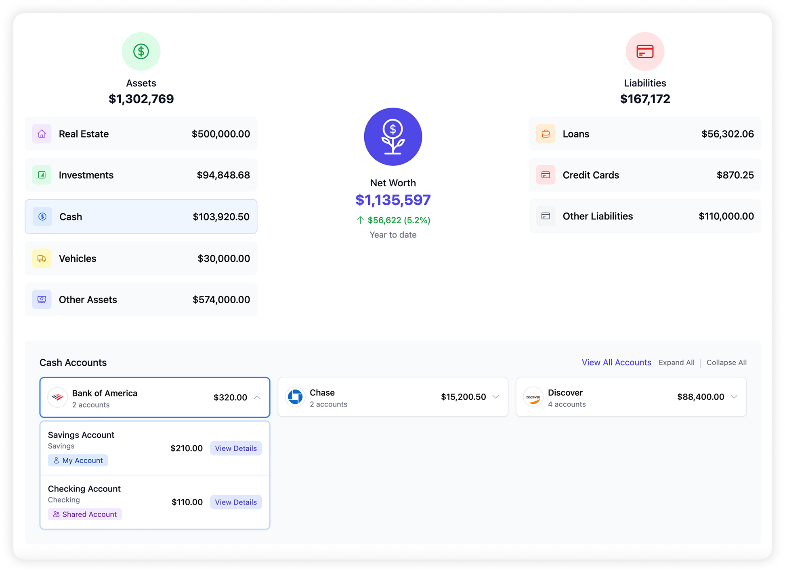
Task: Expand the Discover accounts chevron
Action: [x=734, y=397]
